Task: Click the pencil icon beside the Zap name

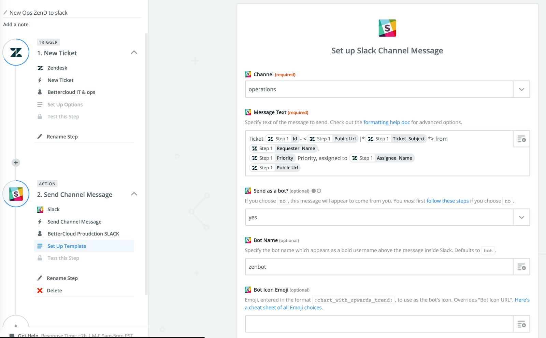Action: click(x=5, y=13)
